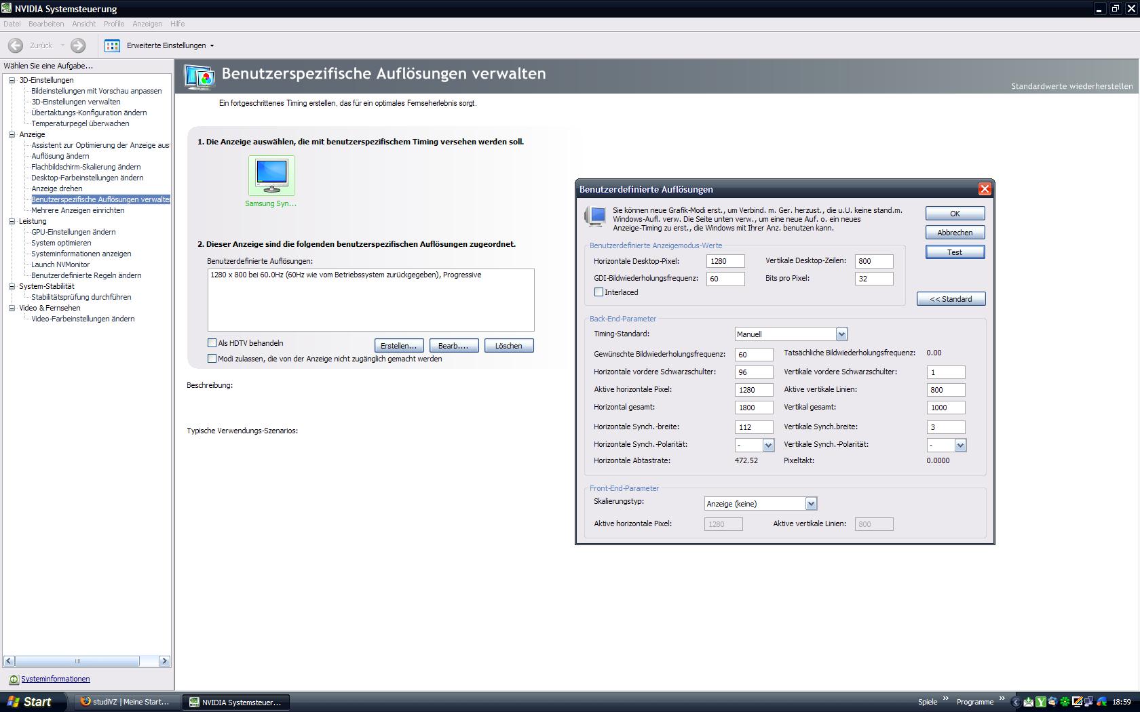Collapse the Anzeige tree node

click(12, 134)
